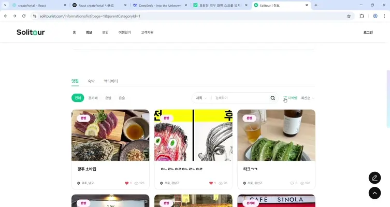Open 여행일기 in navigation bar

125,32
